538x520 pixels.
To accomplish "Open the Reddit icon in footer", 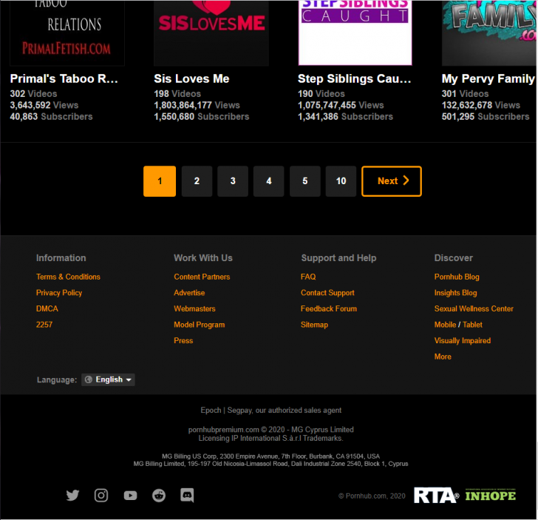I will 159,496.
